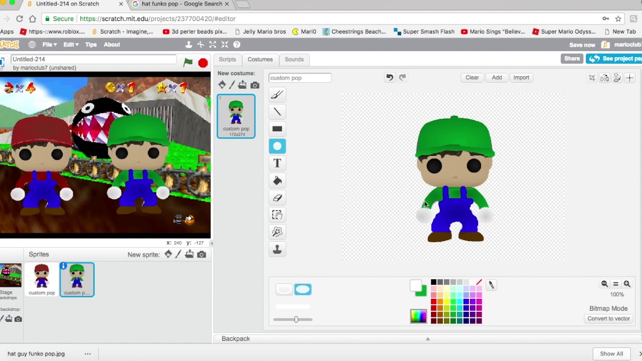Open the About menu item
Viewport: 642px width, 361px height.
[x=112, y=45]
